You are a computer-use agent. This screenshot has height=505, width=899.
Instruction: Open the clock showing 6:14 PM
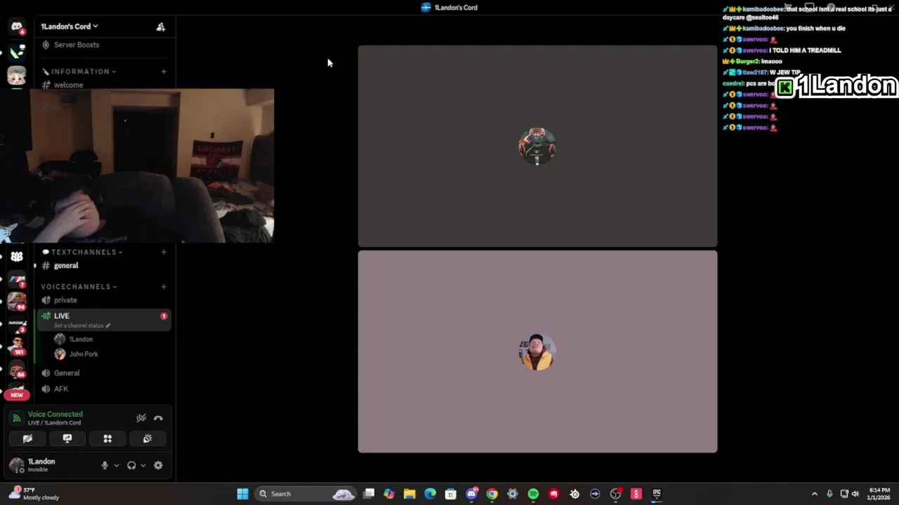pos(879,494)
